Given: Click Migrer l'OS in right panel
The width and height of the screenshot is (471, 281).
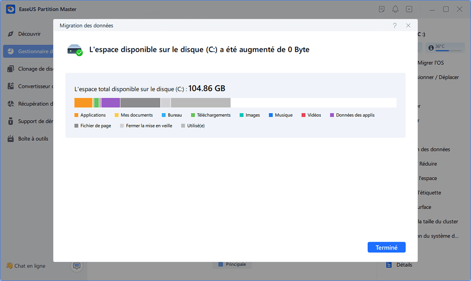Looking at the screenshot, I should (x=430, y=63).
